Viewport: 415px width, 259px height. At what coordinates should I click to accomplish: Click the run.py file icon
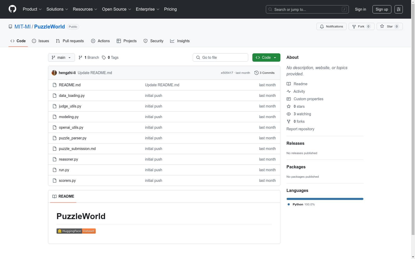[x=54, y=170]
